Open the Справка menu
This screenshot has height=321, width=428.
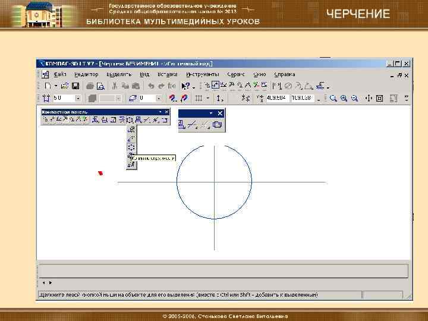284,74
